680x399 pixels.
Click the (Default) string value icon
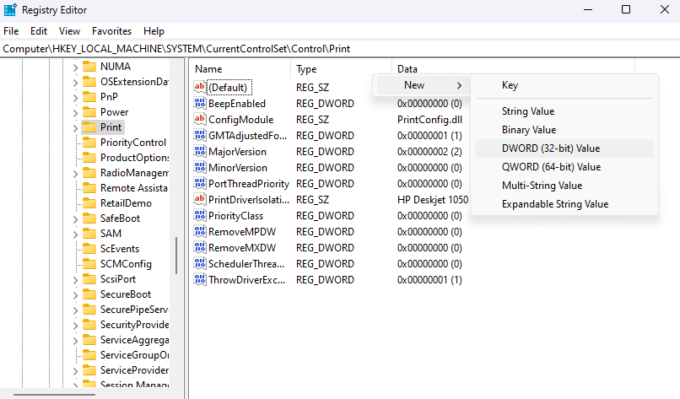200,87
